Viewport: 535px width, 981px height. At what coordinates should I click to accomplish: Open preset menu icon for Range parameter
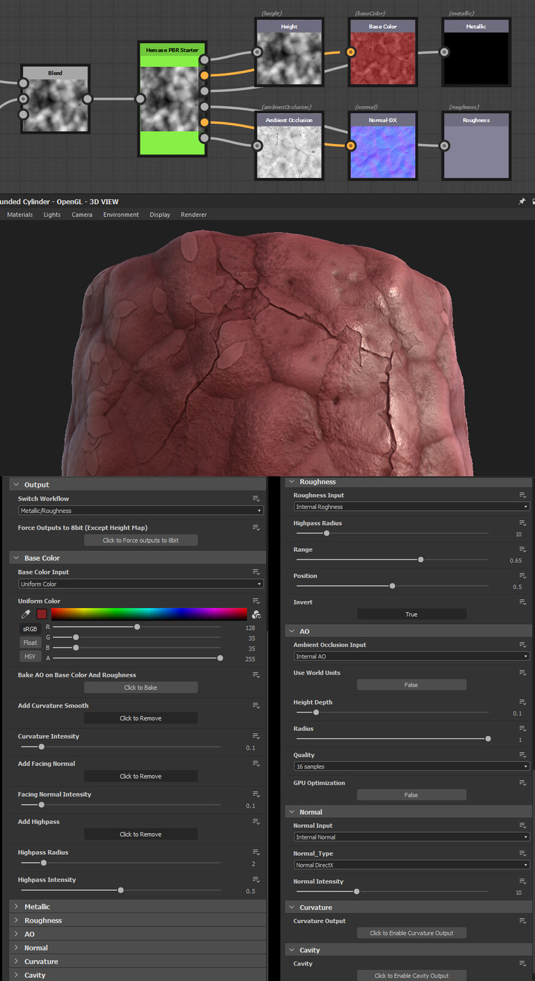point(523,549)
